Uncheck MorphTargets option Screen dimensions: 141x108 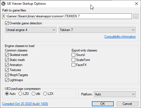tap(7, 75)
